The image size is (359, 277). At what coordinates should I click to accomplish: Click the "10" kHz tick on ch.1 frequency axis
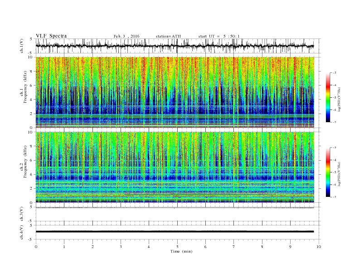pyautogui.click(x=31, y=57)
